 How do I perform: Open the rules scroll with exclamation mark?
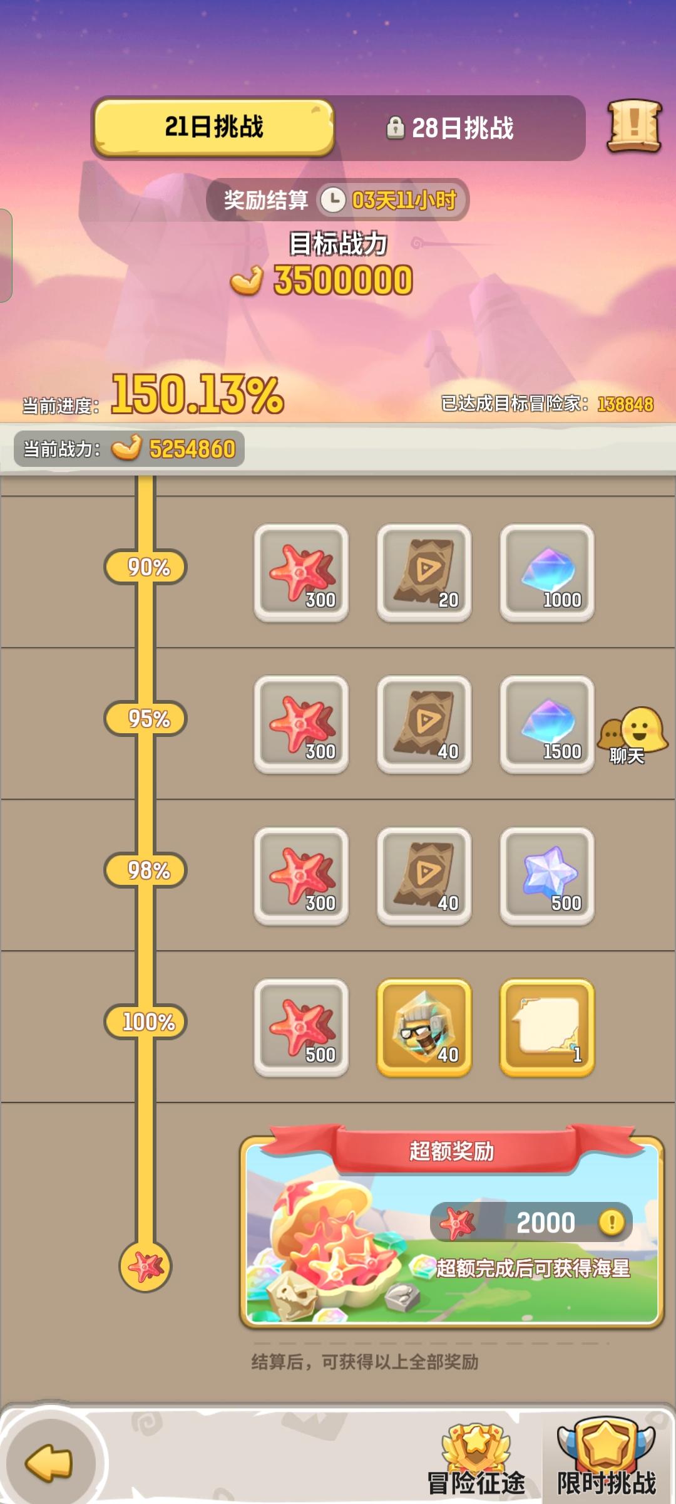tap(634, 127)
